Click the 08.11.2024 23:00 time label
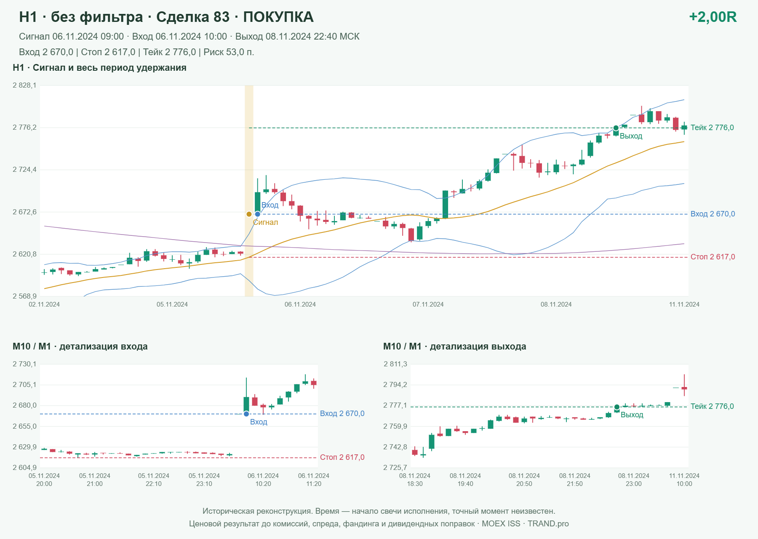 tap(633, 480)
